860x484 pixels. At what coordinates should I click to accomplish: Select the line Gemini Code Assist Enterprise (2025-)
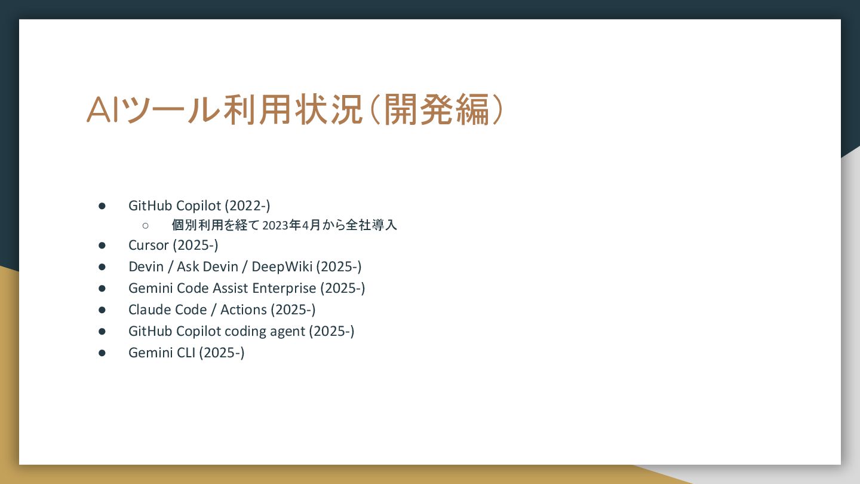247,288
